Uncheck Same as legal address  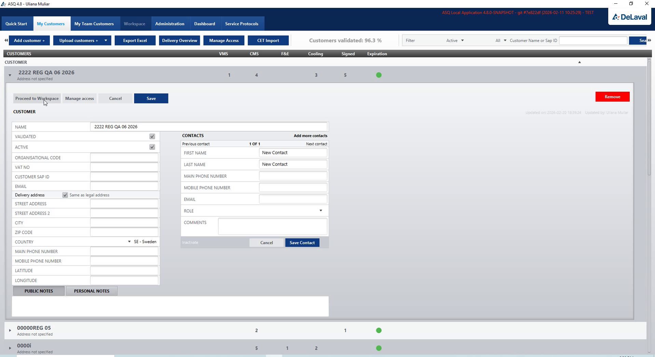click(x=65, y=195)
